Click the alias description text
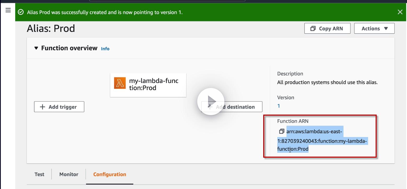The height and width of the screenshot is (189, 407). 327,82
